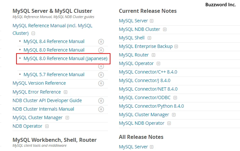Image resolution: width=240 pixels, height=151 pixels.
Task: Expand NDB Operator plus icon
Action: [47, 126]
